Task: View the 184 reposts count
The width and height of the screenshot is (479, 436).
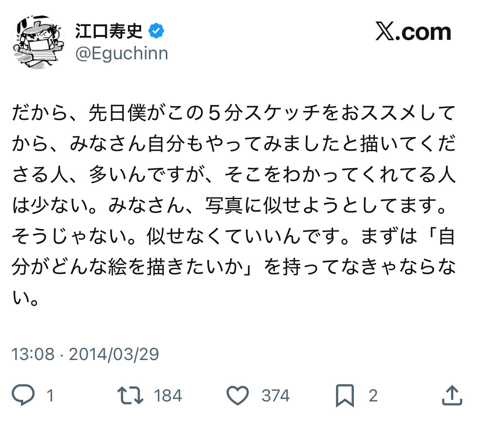Action: pyautogui.click(x=168, y=396)
